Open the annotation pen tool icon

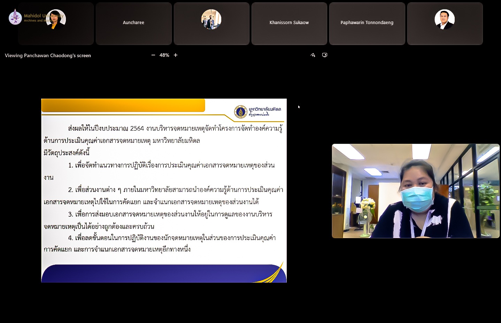[x=313, y=55]
